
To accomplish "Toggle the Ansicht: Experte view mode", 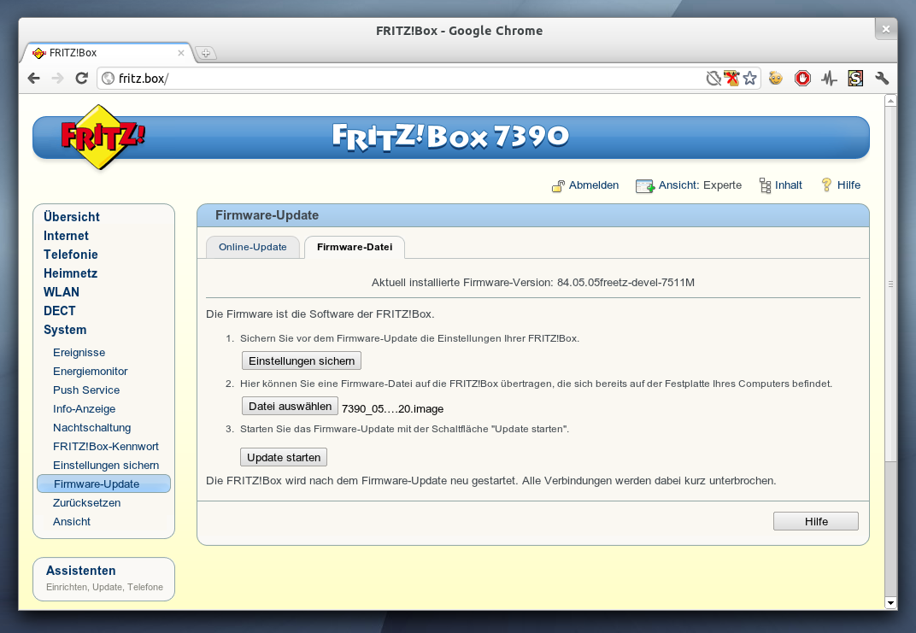I will tap(699, 185).
